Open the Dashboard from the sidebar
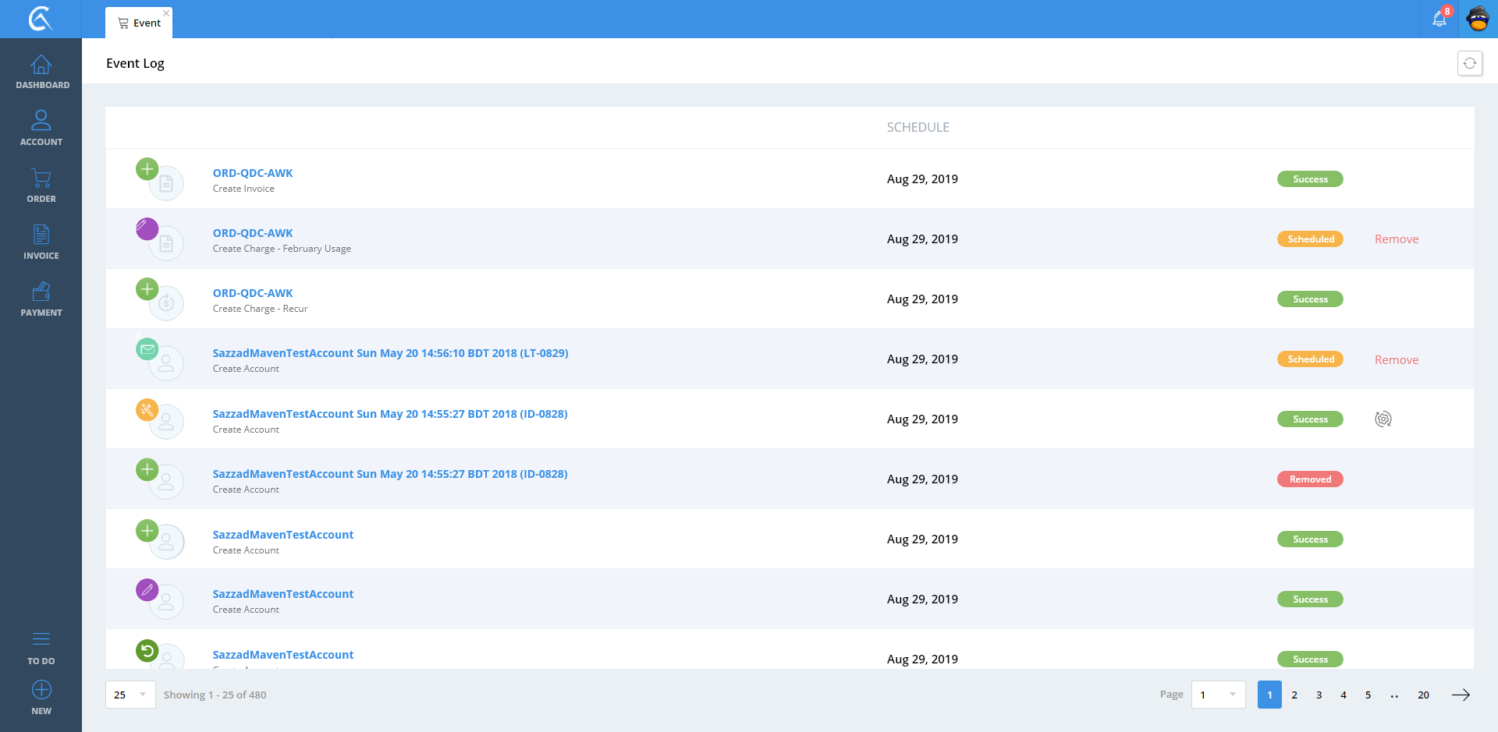Image resolution: width=1498 pixels, height=732 pixels. 41,72
